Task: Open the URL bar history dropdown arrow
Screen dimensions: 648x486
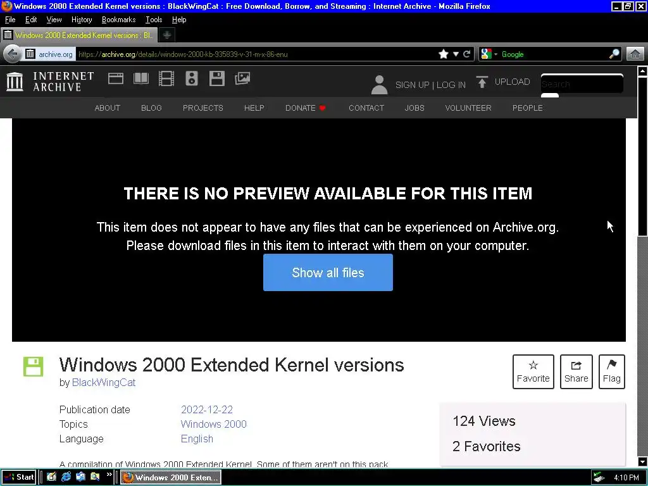Action: pyautogui.click(x=456, y=54)
